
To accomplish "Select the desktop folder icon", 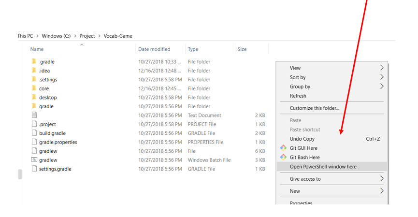I will pos(34,97).
